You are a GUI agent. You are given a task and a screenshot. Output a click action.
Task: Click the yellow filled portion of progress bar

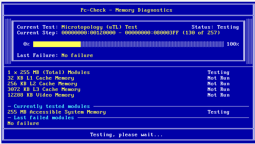(57, 44)
